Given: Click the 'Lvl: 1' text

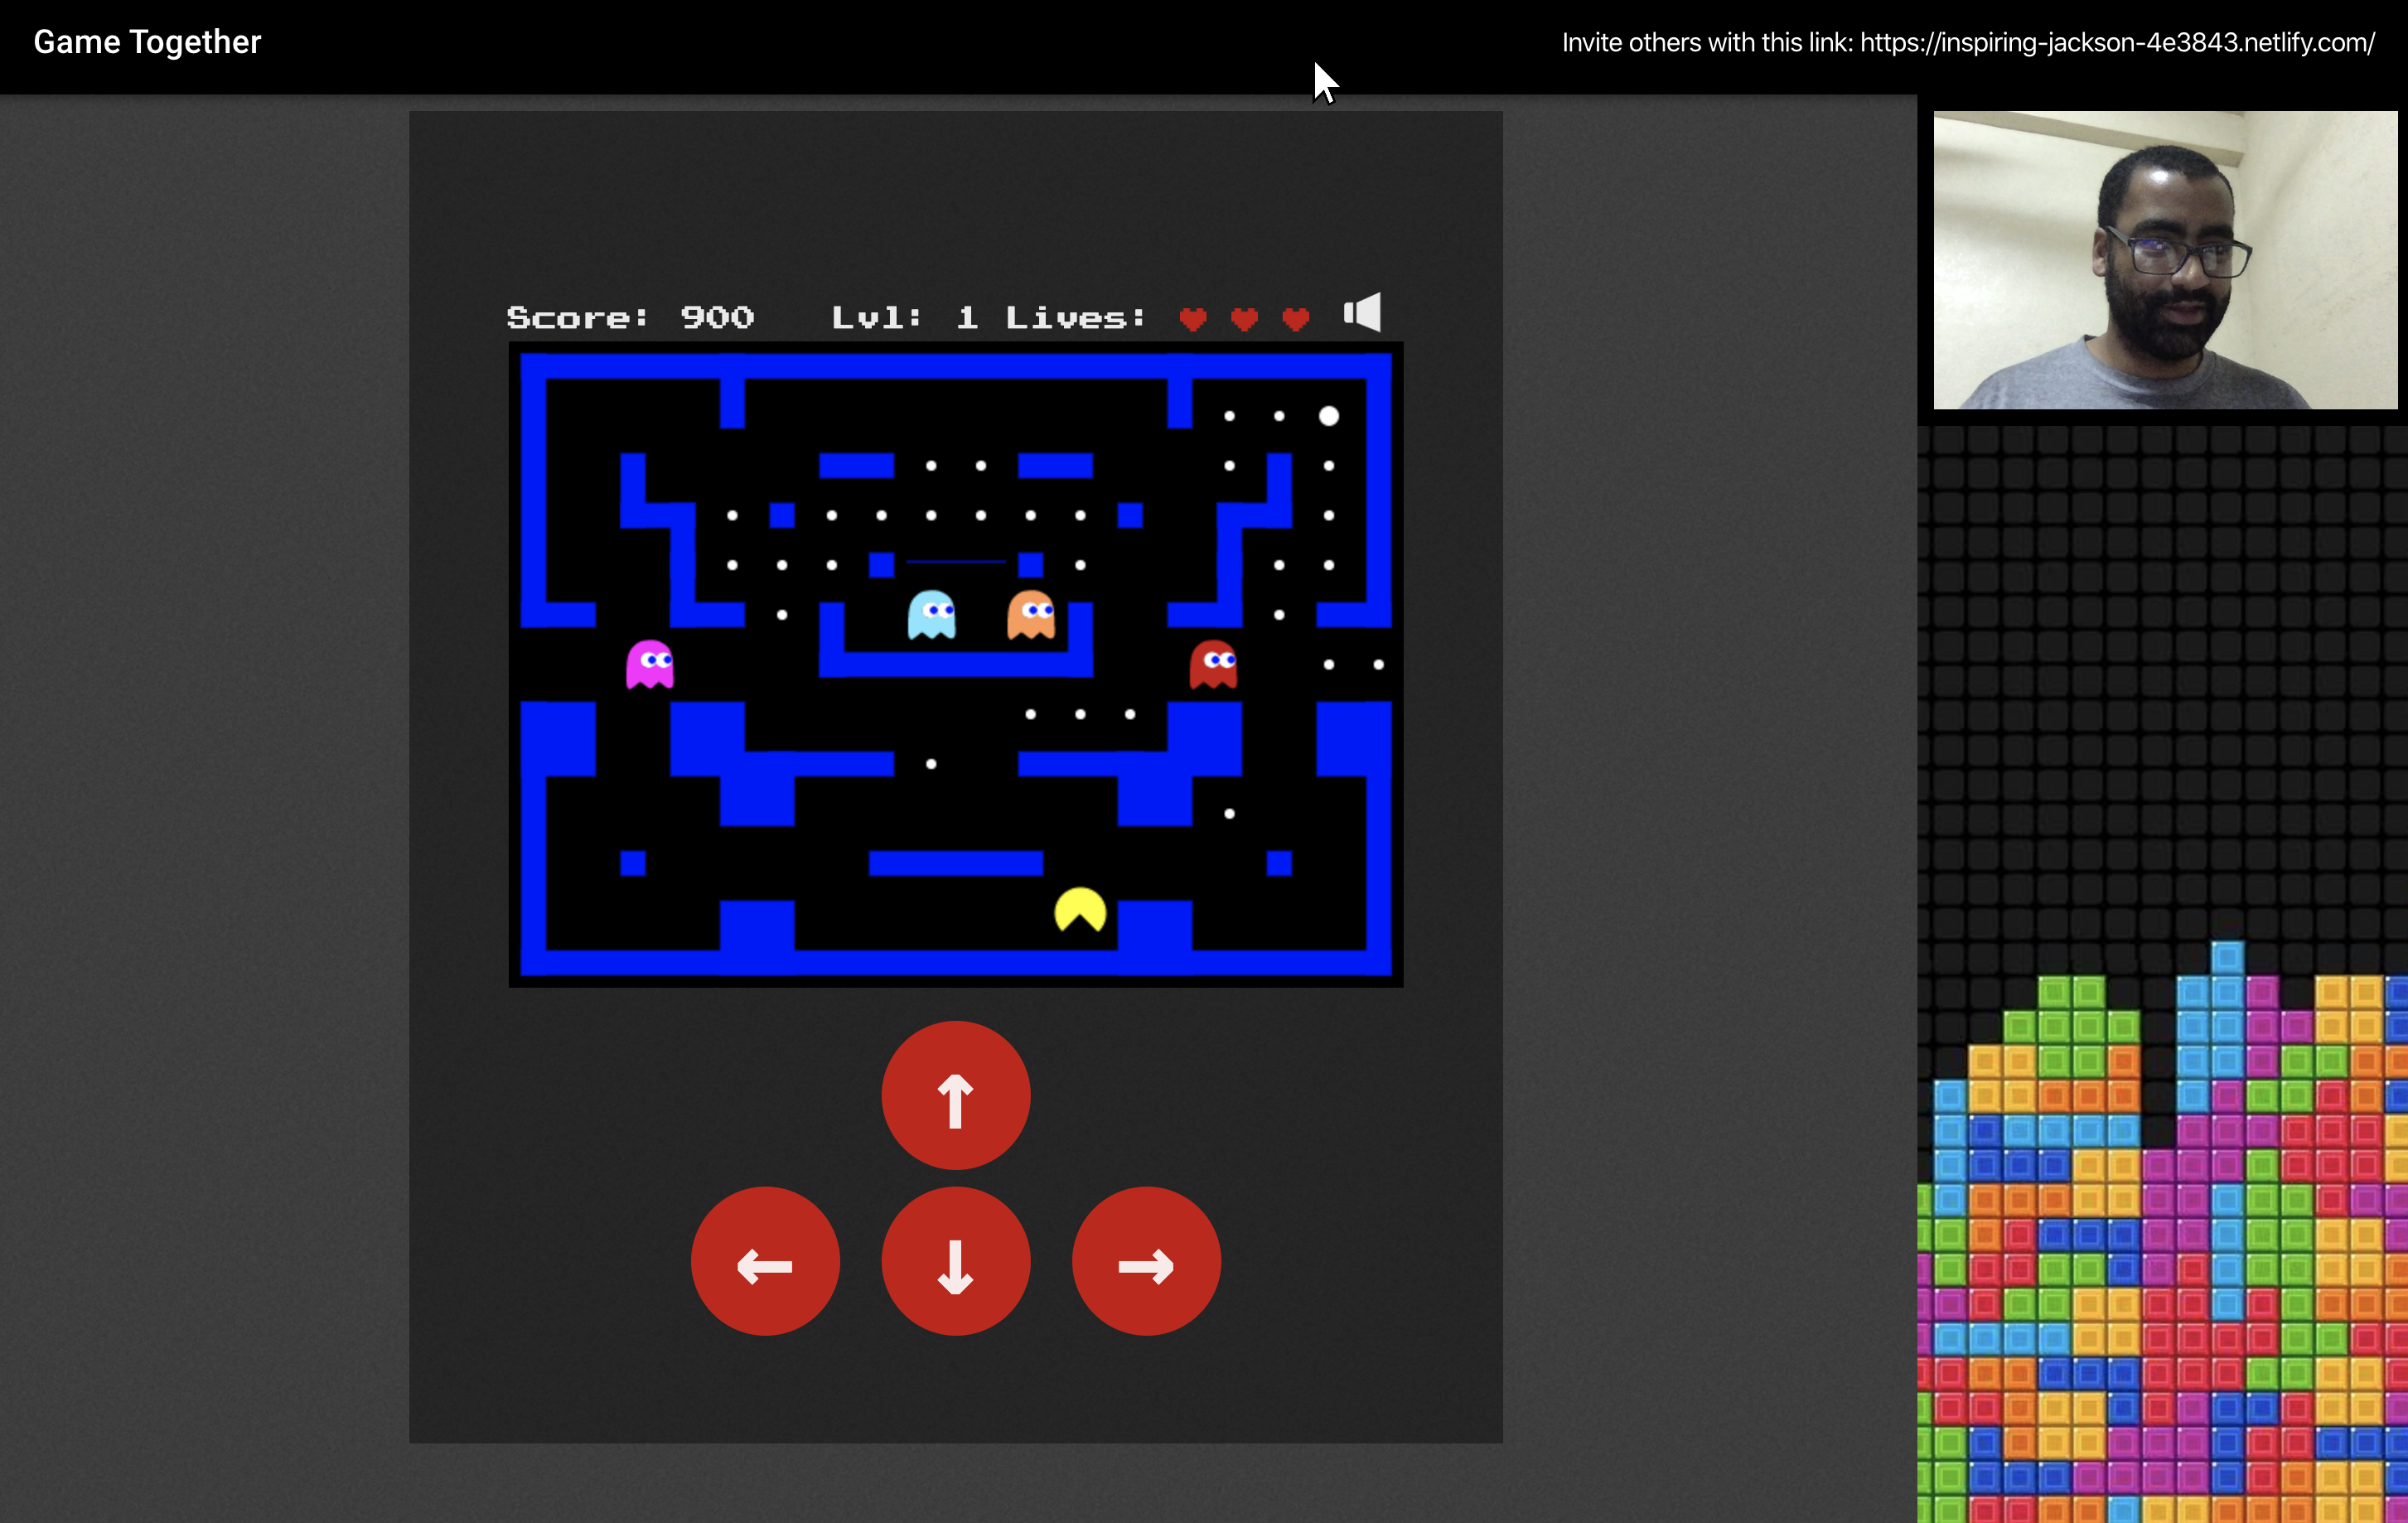Looking at the screenshot, I should 905,318.
